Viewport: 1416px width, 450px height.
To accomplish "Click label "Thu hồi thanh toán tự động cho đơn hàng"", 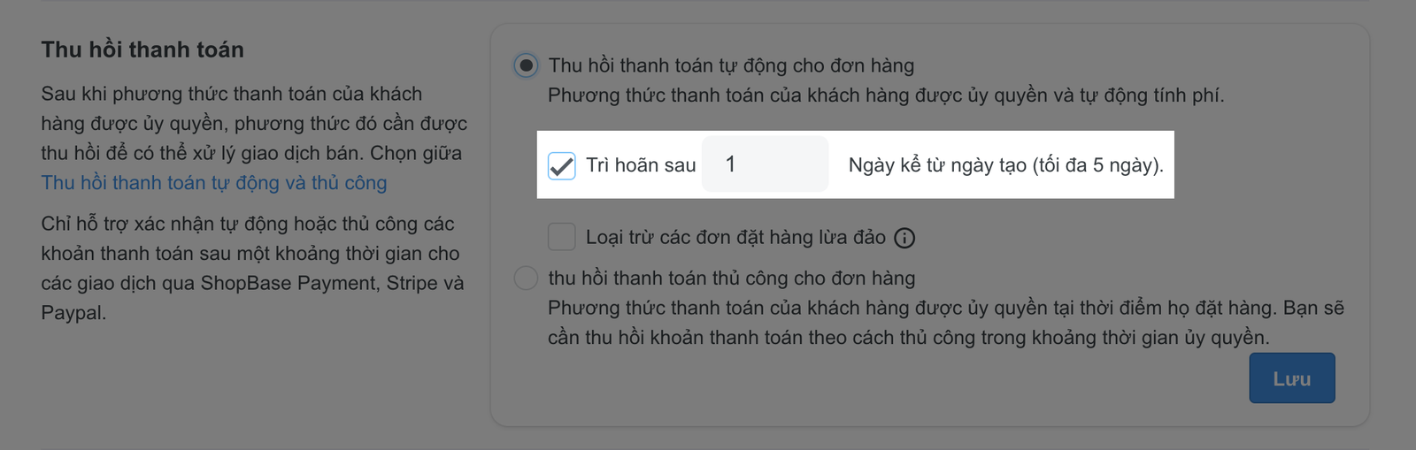I will coord(731,65).
